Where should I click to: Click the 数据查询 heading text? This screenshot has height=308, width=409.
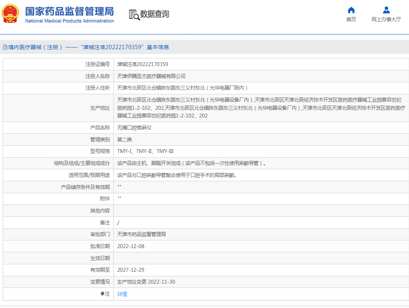(x=155, y=14)
